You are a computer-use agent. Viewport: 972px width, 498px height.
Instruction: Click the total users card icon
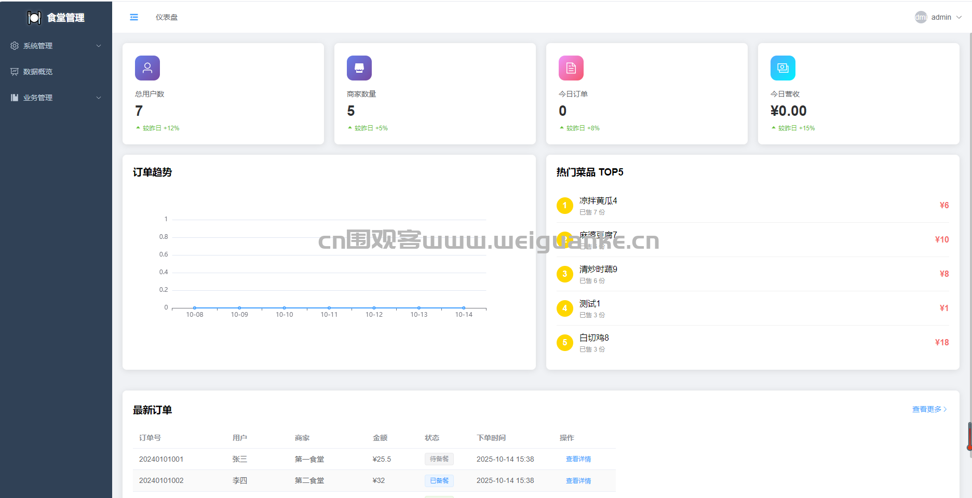(147, 68)
